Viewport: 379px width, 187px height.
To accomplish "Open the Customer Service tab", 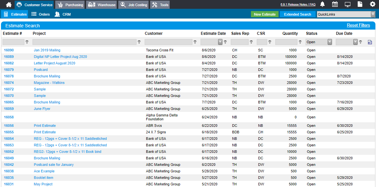I will point(34,5).
